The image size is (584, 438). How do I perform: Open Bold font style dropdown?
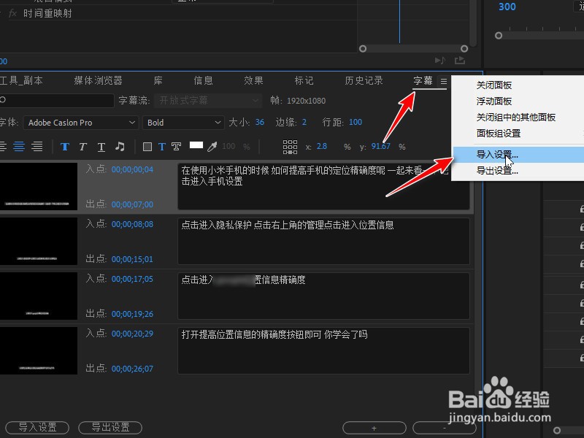click(x=183, y=123)
